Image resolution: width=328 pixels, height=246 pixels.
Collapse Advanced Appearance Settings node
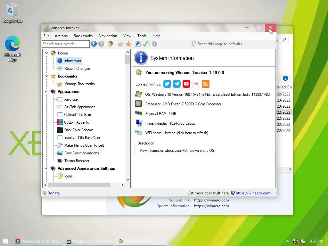(x=46, y=168)
